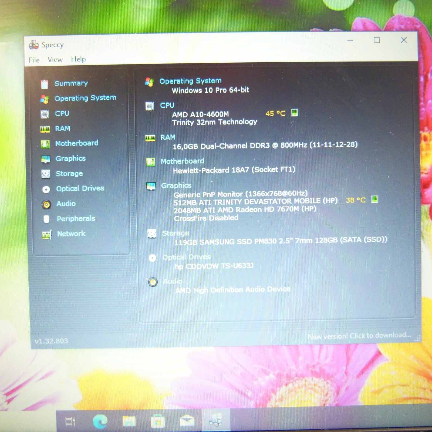The width and height of the screenshot is (432, 432).
Task: Open the RAM heading link in summary
Action: click(x=168, y=137)
